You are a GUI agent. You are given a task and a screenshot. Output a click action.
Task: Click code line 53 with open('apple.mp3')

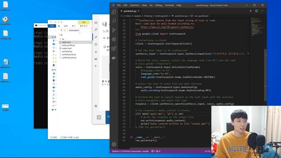coord(159,114)
